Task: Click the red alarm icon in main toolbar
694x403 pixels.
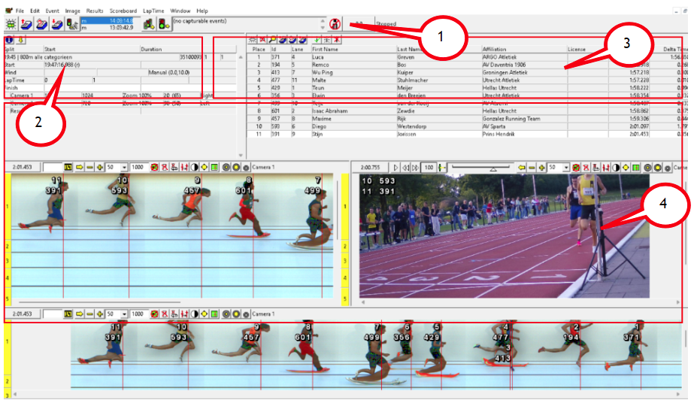Action: click(x=335, y=24)
